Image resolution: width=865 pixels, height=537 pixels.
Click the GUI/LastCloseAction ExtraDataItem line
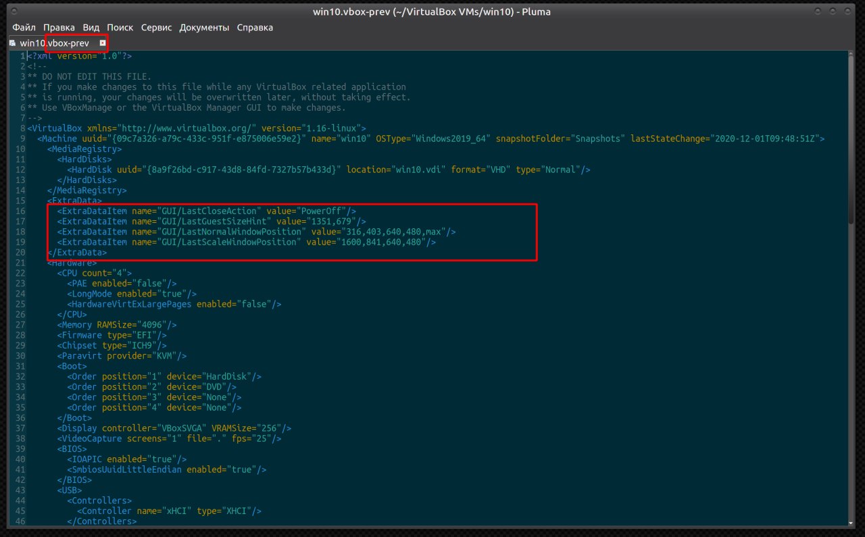point(206,211)
